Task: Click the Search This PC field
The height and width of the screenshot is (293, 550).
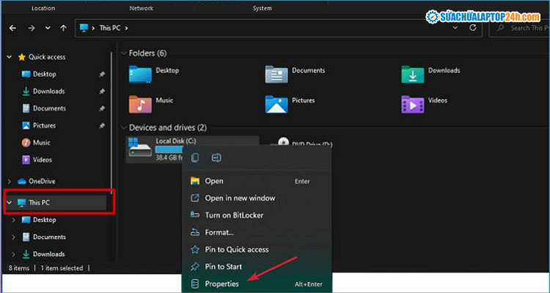Action: point(524,28)
